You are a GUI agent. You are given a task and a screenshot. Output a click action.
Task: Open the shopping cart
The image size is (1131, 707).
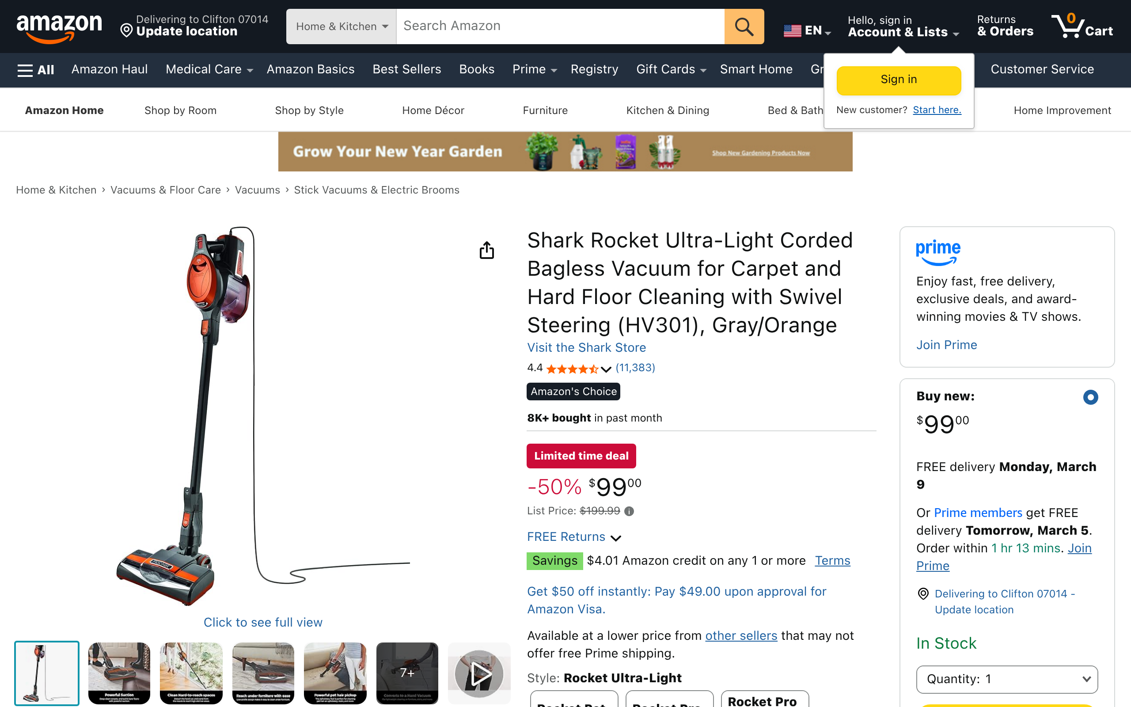coord(1082,27)
